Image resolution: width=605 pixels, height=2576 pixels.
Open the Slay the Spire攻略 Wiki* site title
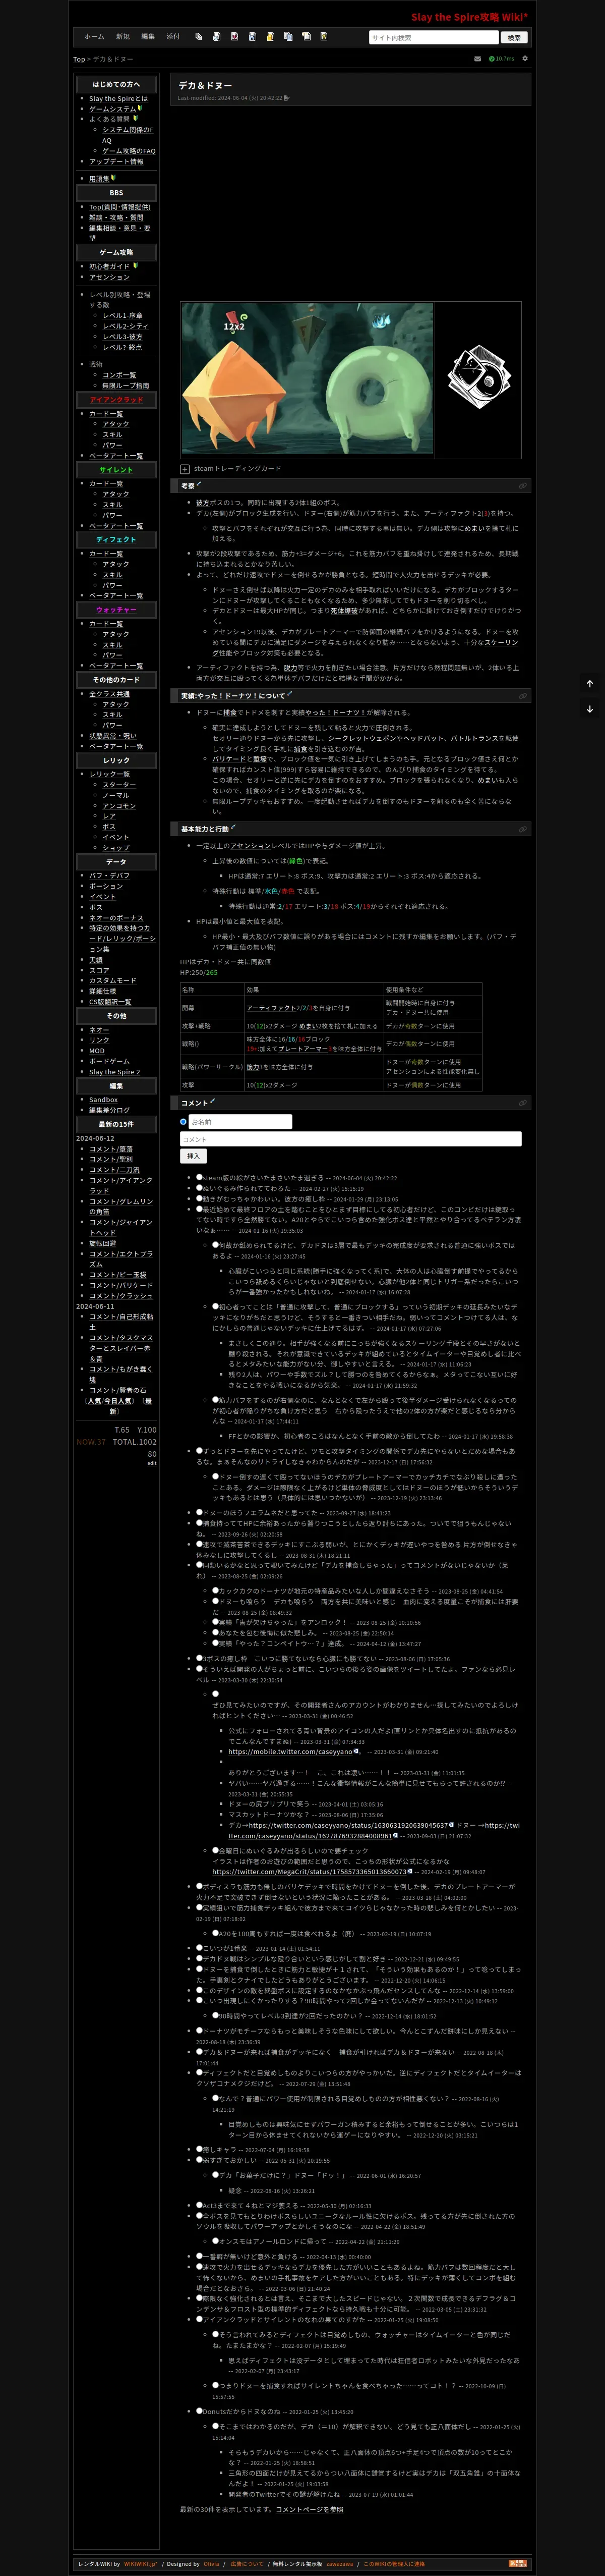(x=469, y=17)
